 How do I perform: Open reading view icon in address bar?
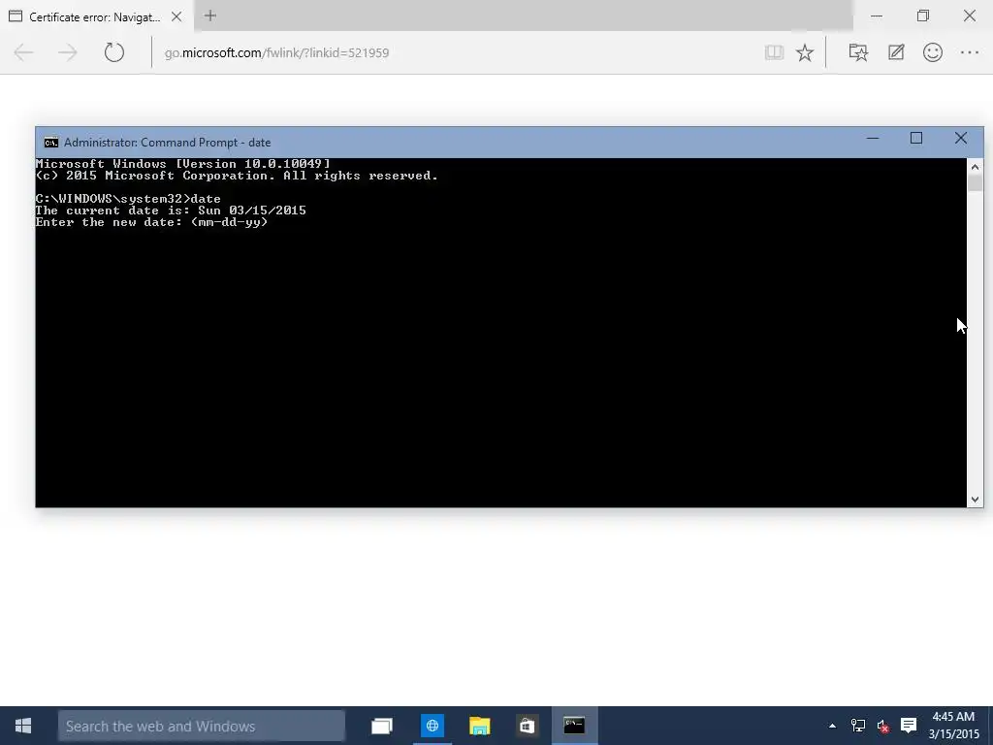774,52
